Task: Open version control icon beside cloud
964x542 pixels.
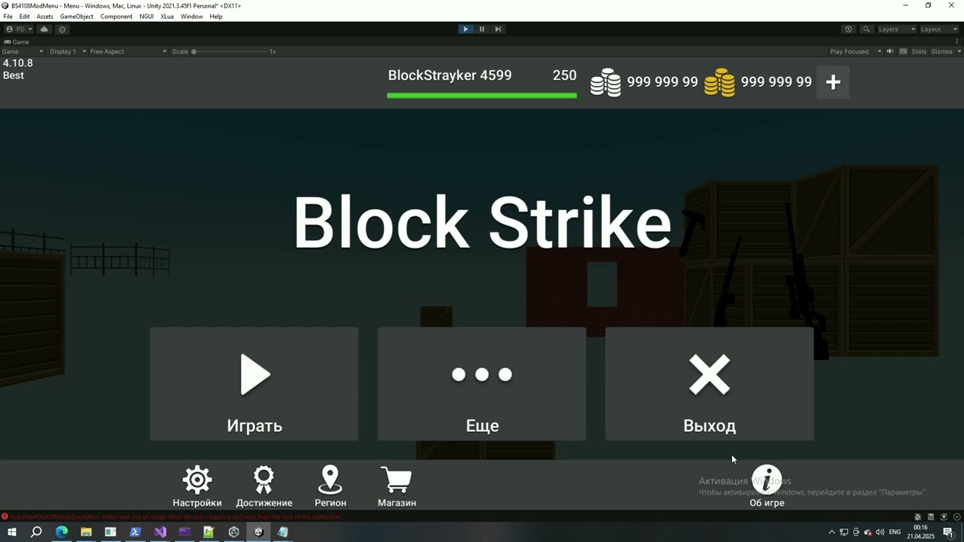Action: 62,29
